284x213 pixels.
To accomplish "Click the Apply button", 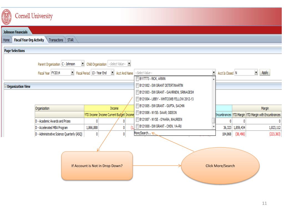I will tap(265, 73).
